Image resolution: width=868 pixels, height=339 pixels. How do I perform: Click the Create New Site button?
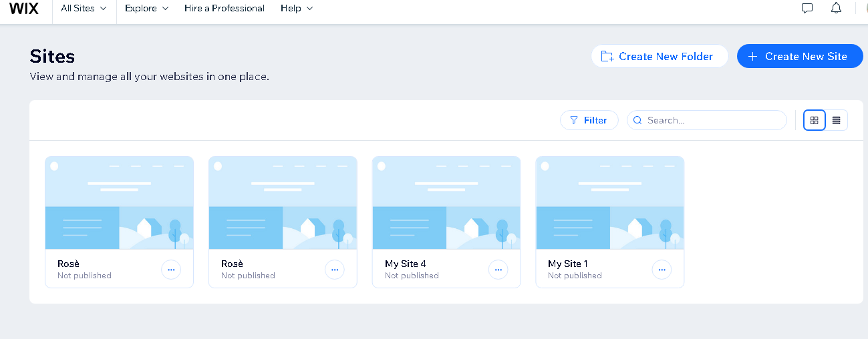(799, 57)
